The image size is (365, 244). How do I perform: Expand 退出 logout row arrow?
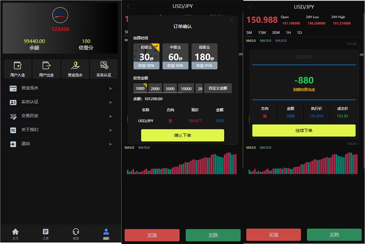click(x=110, y=144)
